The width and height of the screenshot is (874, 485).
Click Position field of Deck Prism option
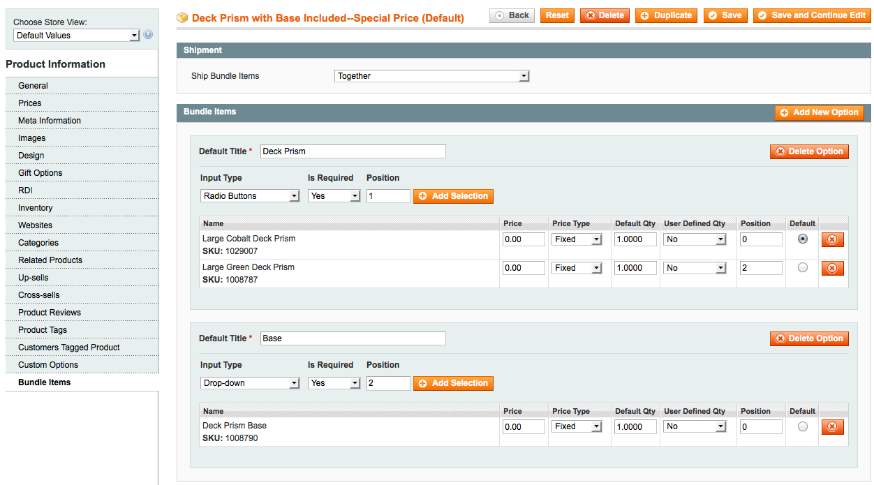pyautogui.click(x=388, y=196)
